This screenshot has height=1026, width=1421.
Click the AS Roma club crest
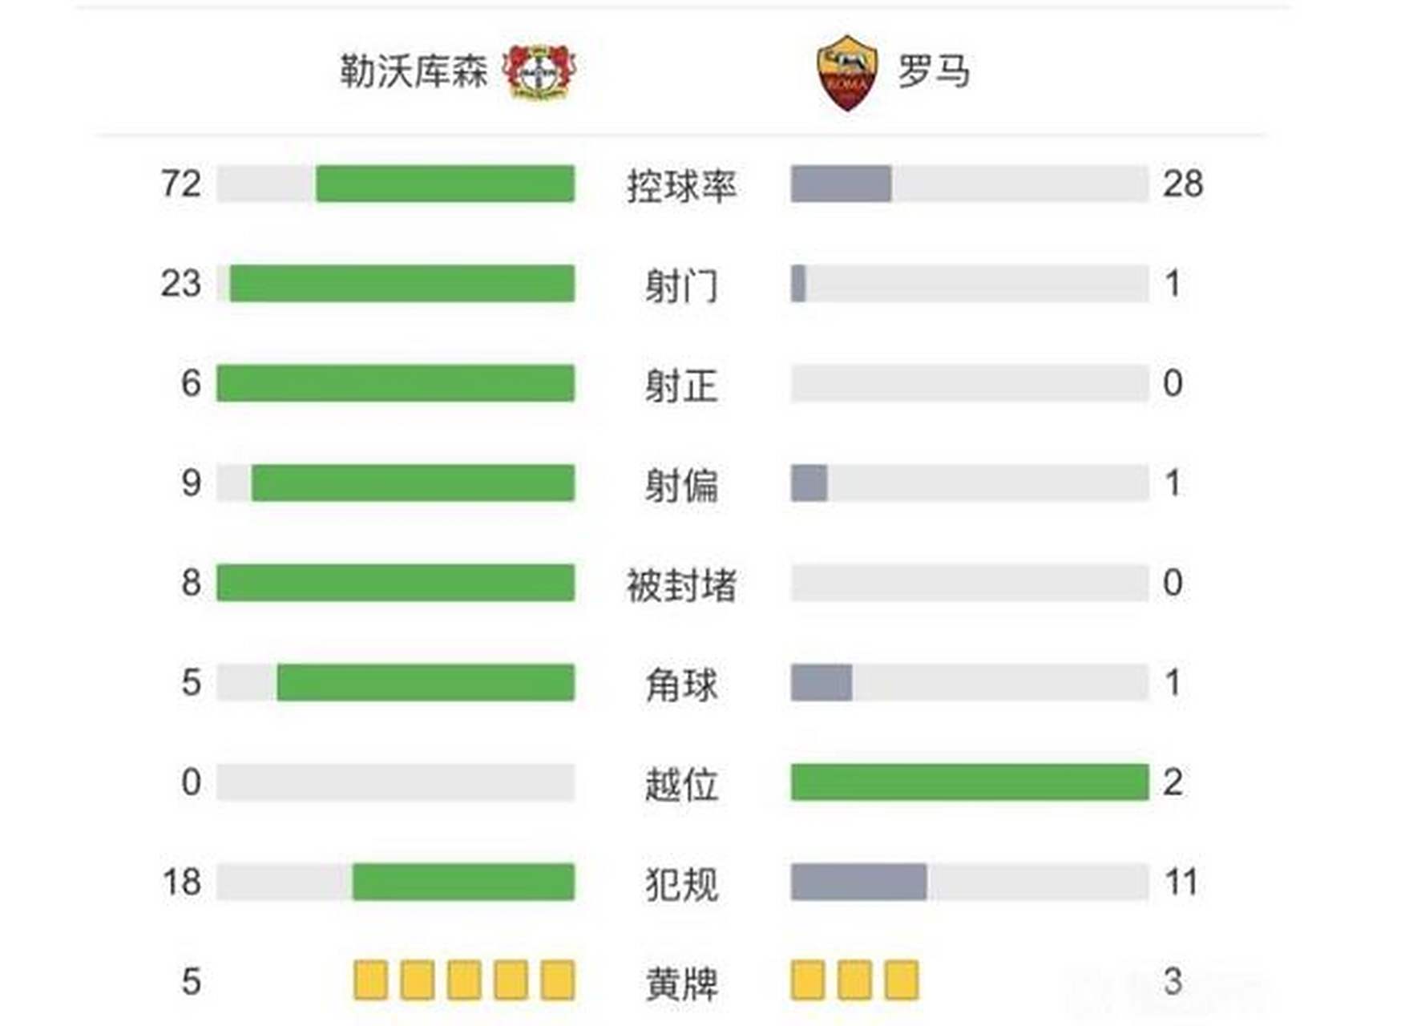point(847,72)
